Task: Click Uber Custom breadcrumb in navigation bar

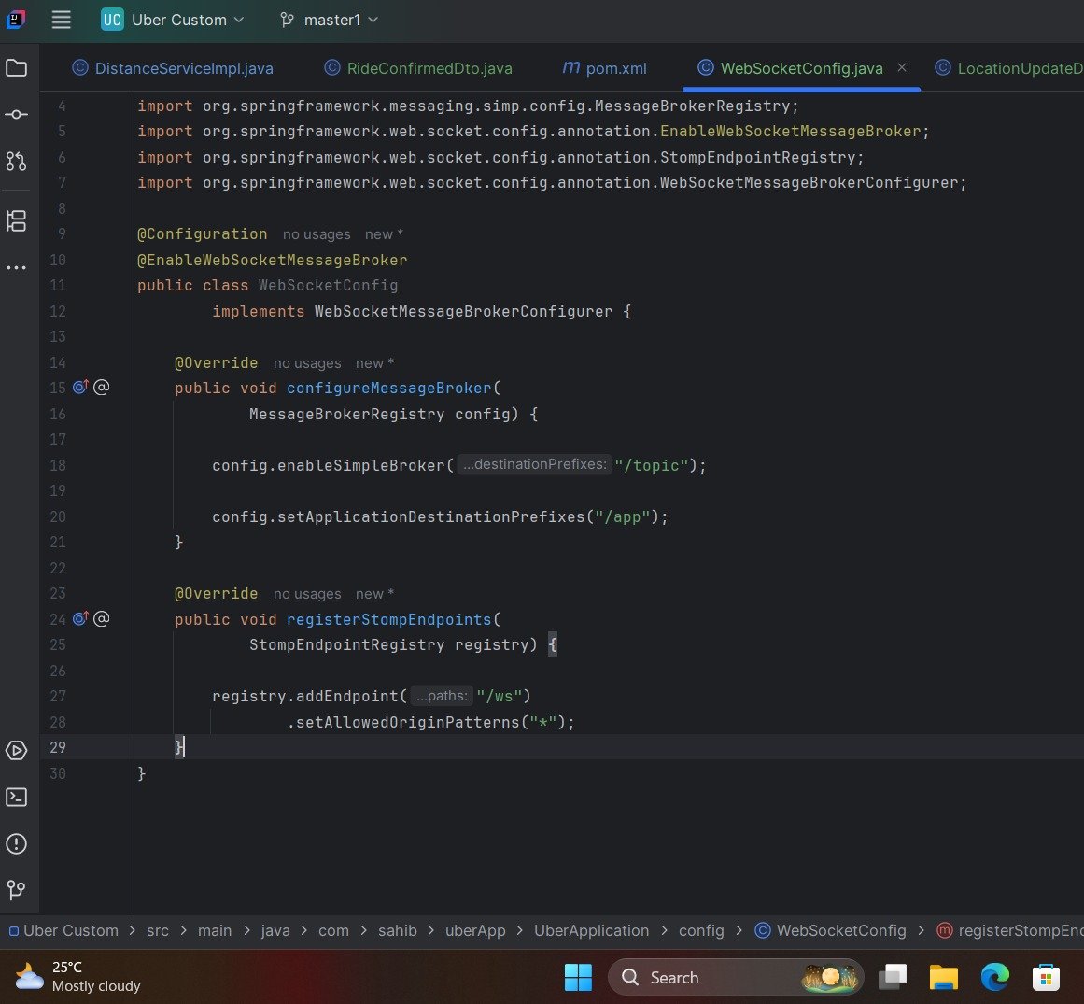Action: point(63,931)
